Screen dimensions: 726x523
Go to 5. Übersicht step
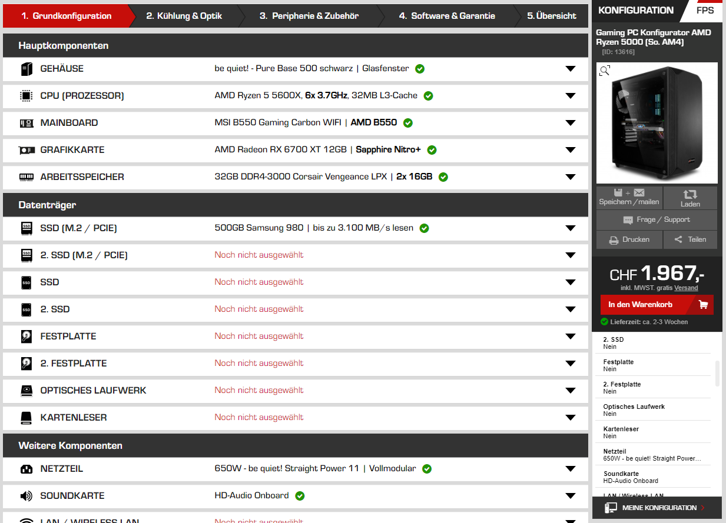[x=552, y=16]
